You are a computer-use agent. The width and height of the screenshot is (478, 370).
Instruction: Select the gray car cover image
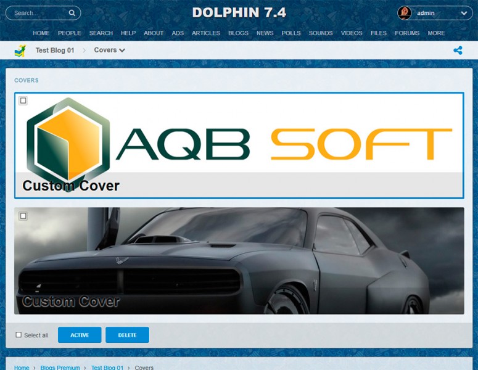point(239,261)
